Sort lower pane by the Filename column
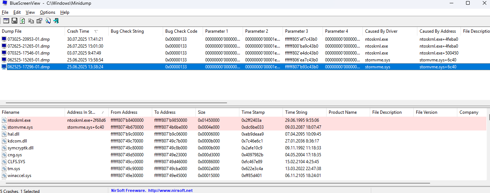The width and height of the screenshot is (490, 193). click(33, 112)
